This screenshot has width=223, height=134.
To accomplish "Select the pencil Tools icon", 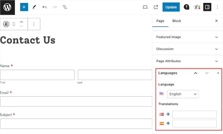I will [x=34, y=7].
